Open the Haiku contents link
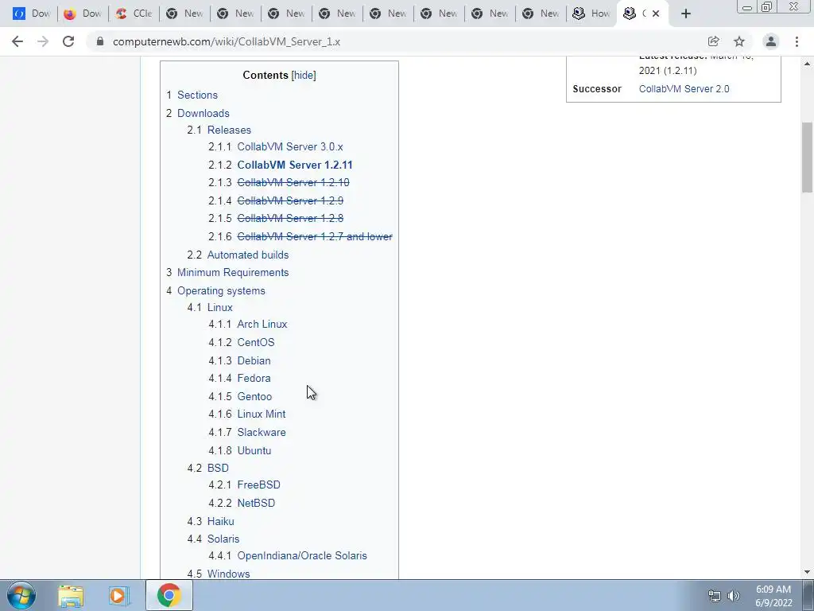 221,521
